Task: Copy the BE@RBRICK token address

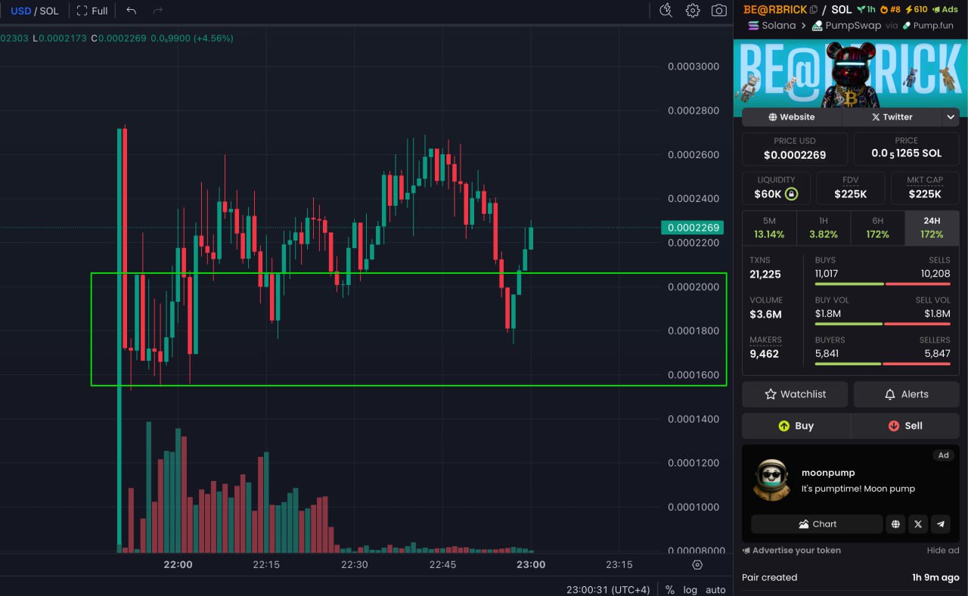Action: (x=814, y=10)
